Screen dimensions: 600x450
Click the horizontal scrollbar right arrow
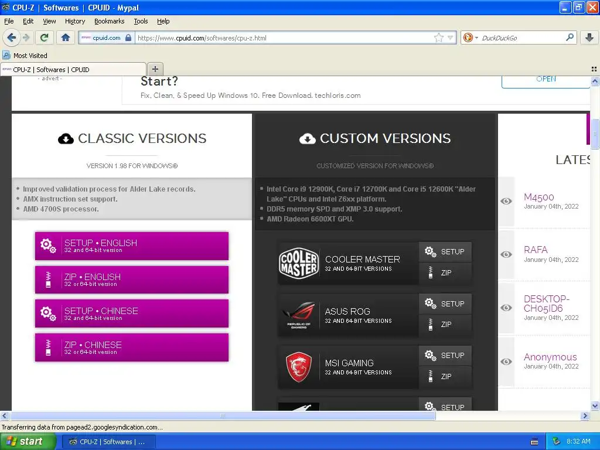click(585, 415)
